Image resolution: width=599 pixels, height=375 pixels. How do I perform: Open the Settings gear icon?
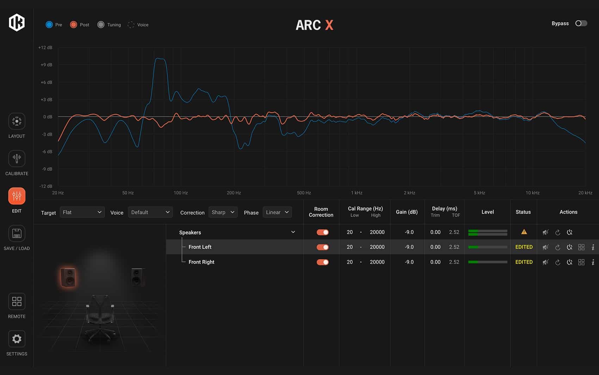click(17, 339)
